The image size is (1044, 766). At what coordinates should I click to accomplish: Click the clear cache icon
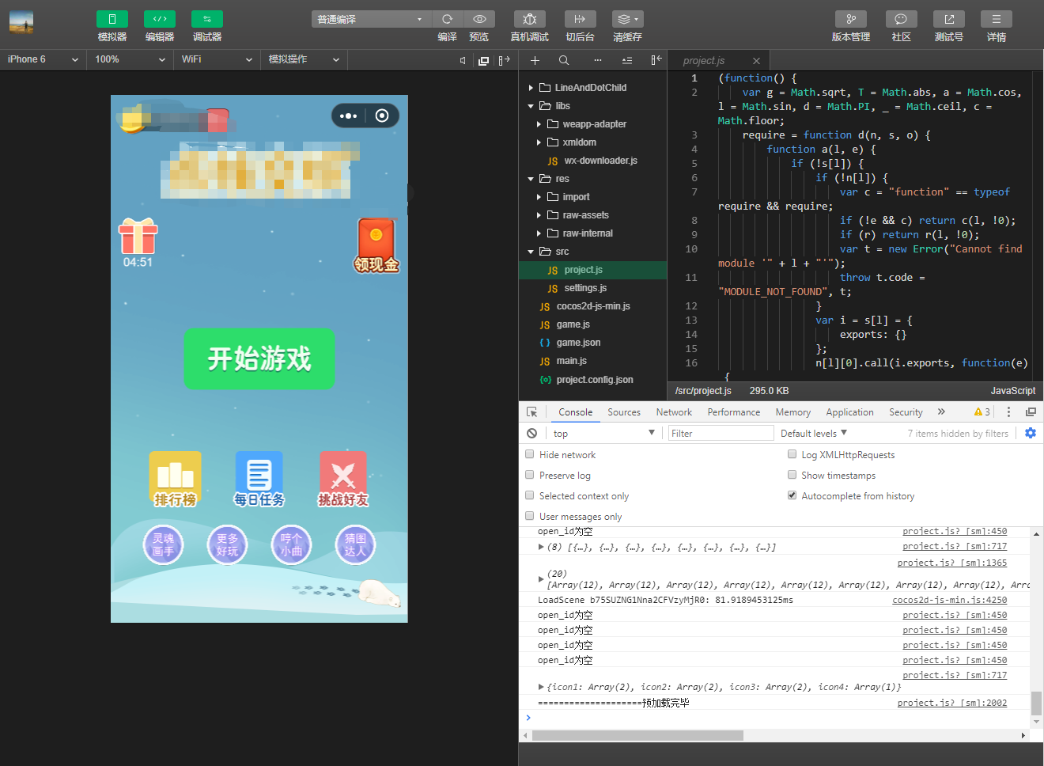click(x=628, y=19)
